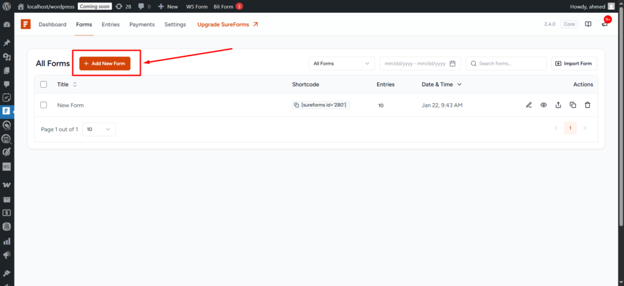This screenshot has width=624, height=286.
Task: Open the date range picker field
Action: pyautogui.click(x=420, y=63)
